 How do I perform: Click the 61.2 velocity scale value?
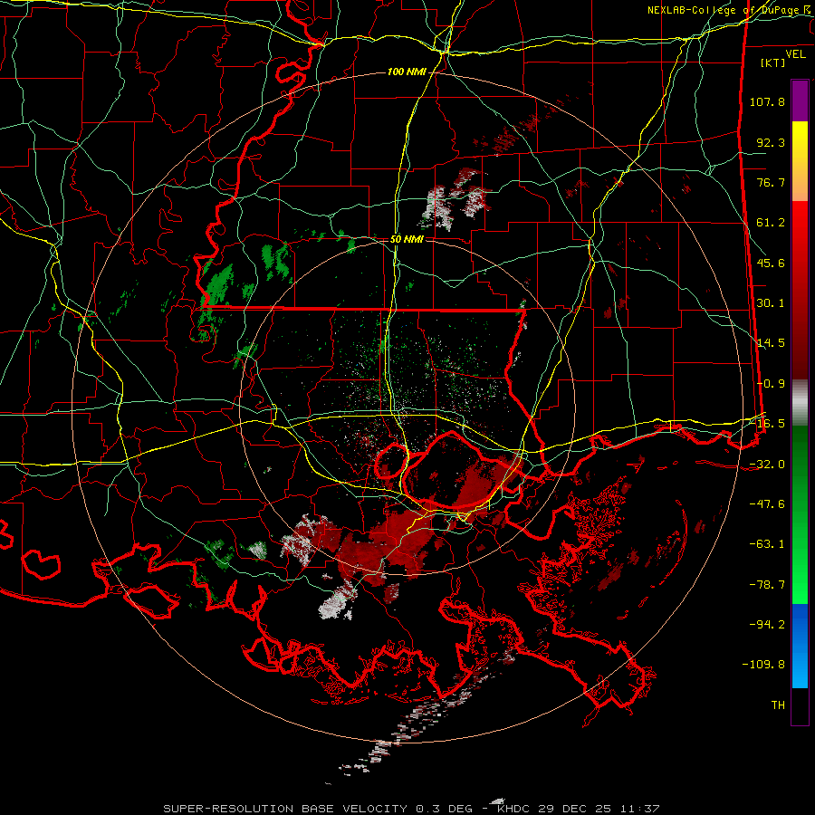(771, 223)
